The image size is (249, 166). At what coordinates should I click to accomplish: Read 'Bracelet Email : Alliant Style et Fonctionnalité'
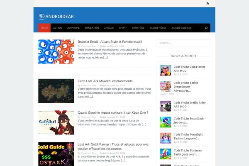click(x=110, y=42)
